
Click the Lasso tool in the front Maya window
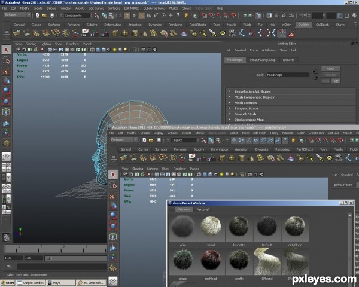[x=113, y=185]
